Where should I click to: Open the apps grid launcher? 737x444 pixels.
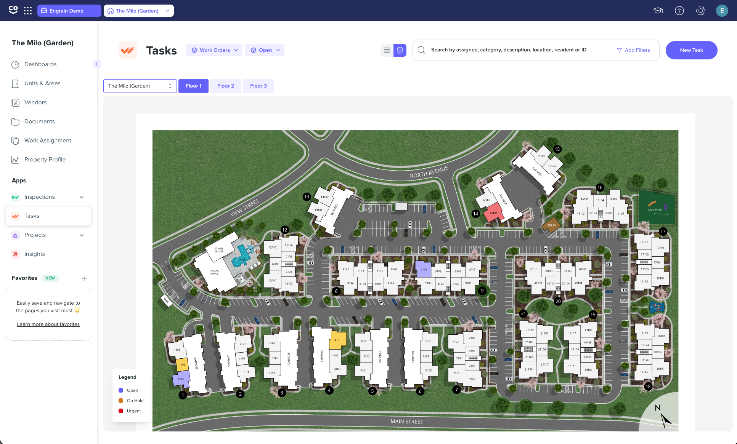[x=28, y=11]
